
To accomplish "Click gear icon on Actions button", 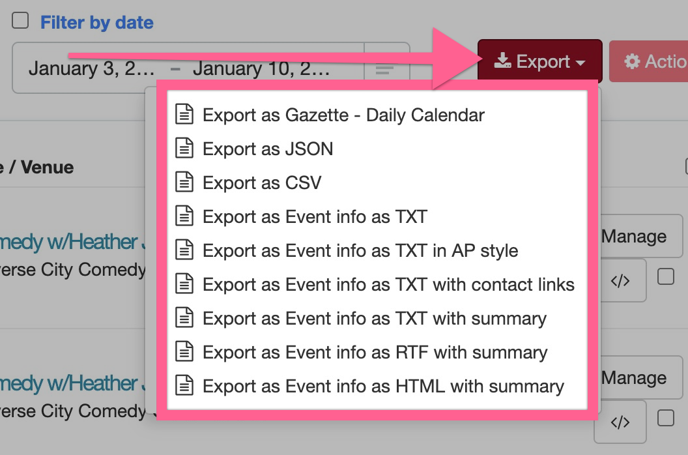I will (632, 61).
